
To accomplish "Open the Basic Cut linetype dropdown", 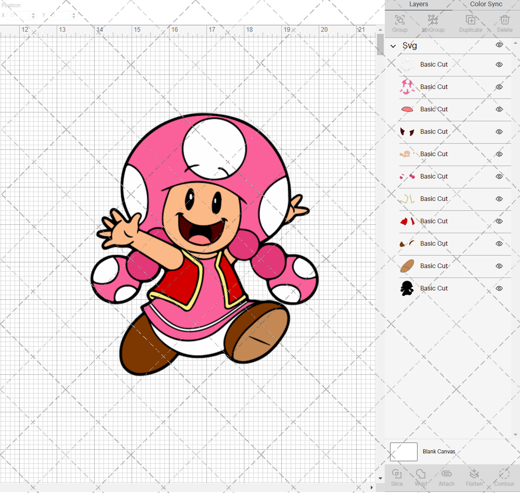I will [434, 64].
